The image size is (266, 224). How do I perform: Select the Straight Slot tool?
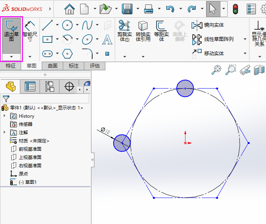(x=47, y=54)
